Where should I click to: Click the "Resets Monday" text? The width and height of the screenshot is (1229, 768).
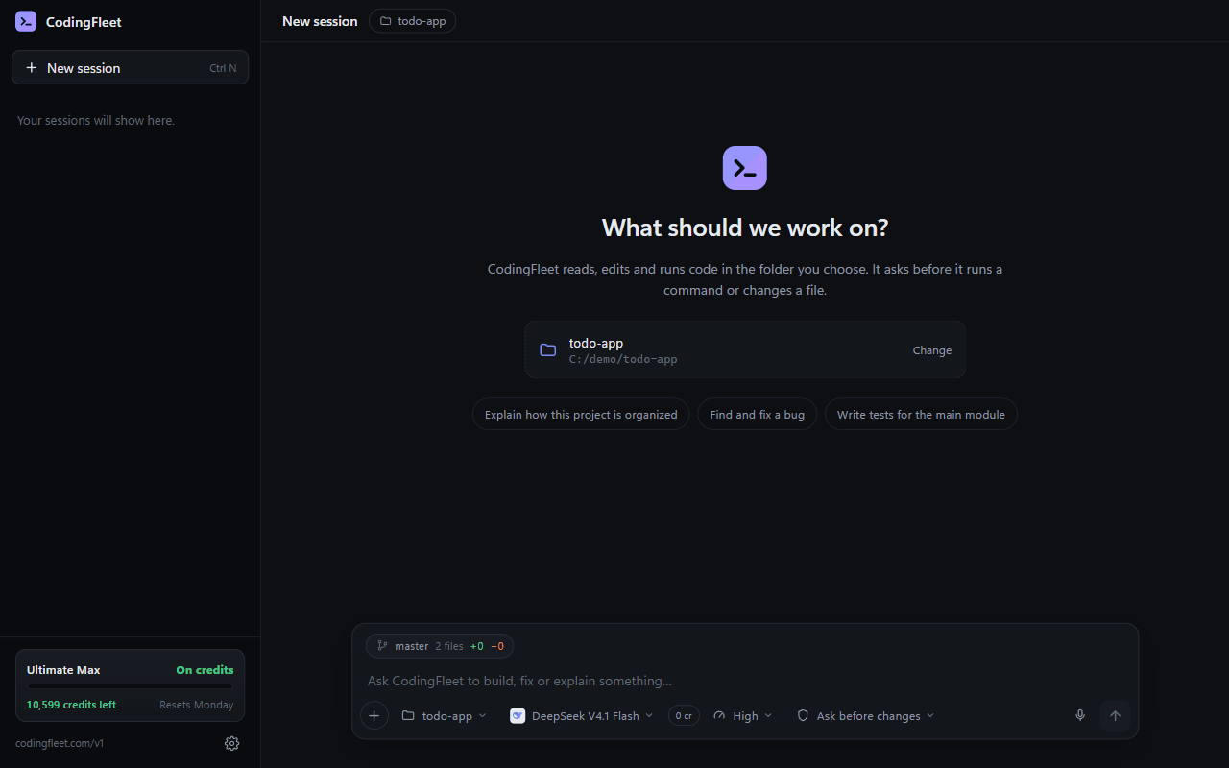click(197, 705)
